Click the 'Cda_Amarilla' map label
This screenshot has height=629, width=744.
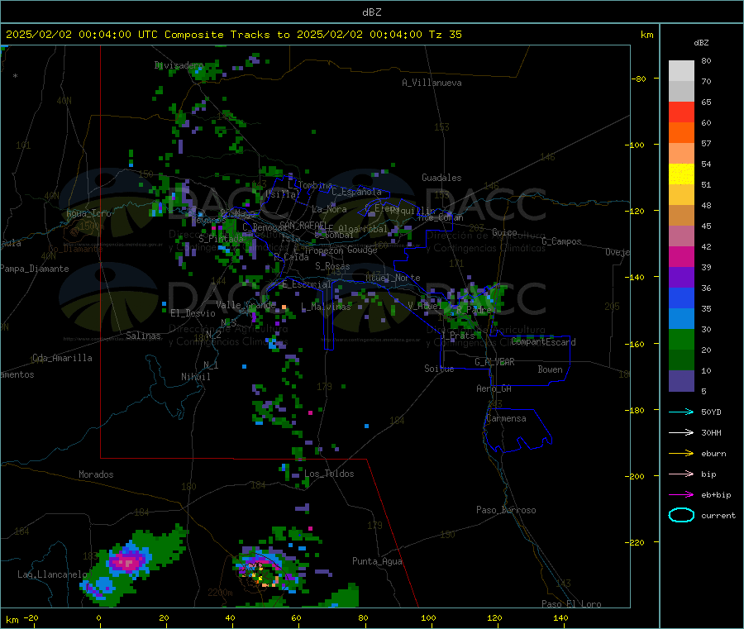62,358
